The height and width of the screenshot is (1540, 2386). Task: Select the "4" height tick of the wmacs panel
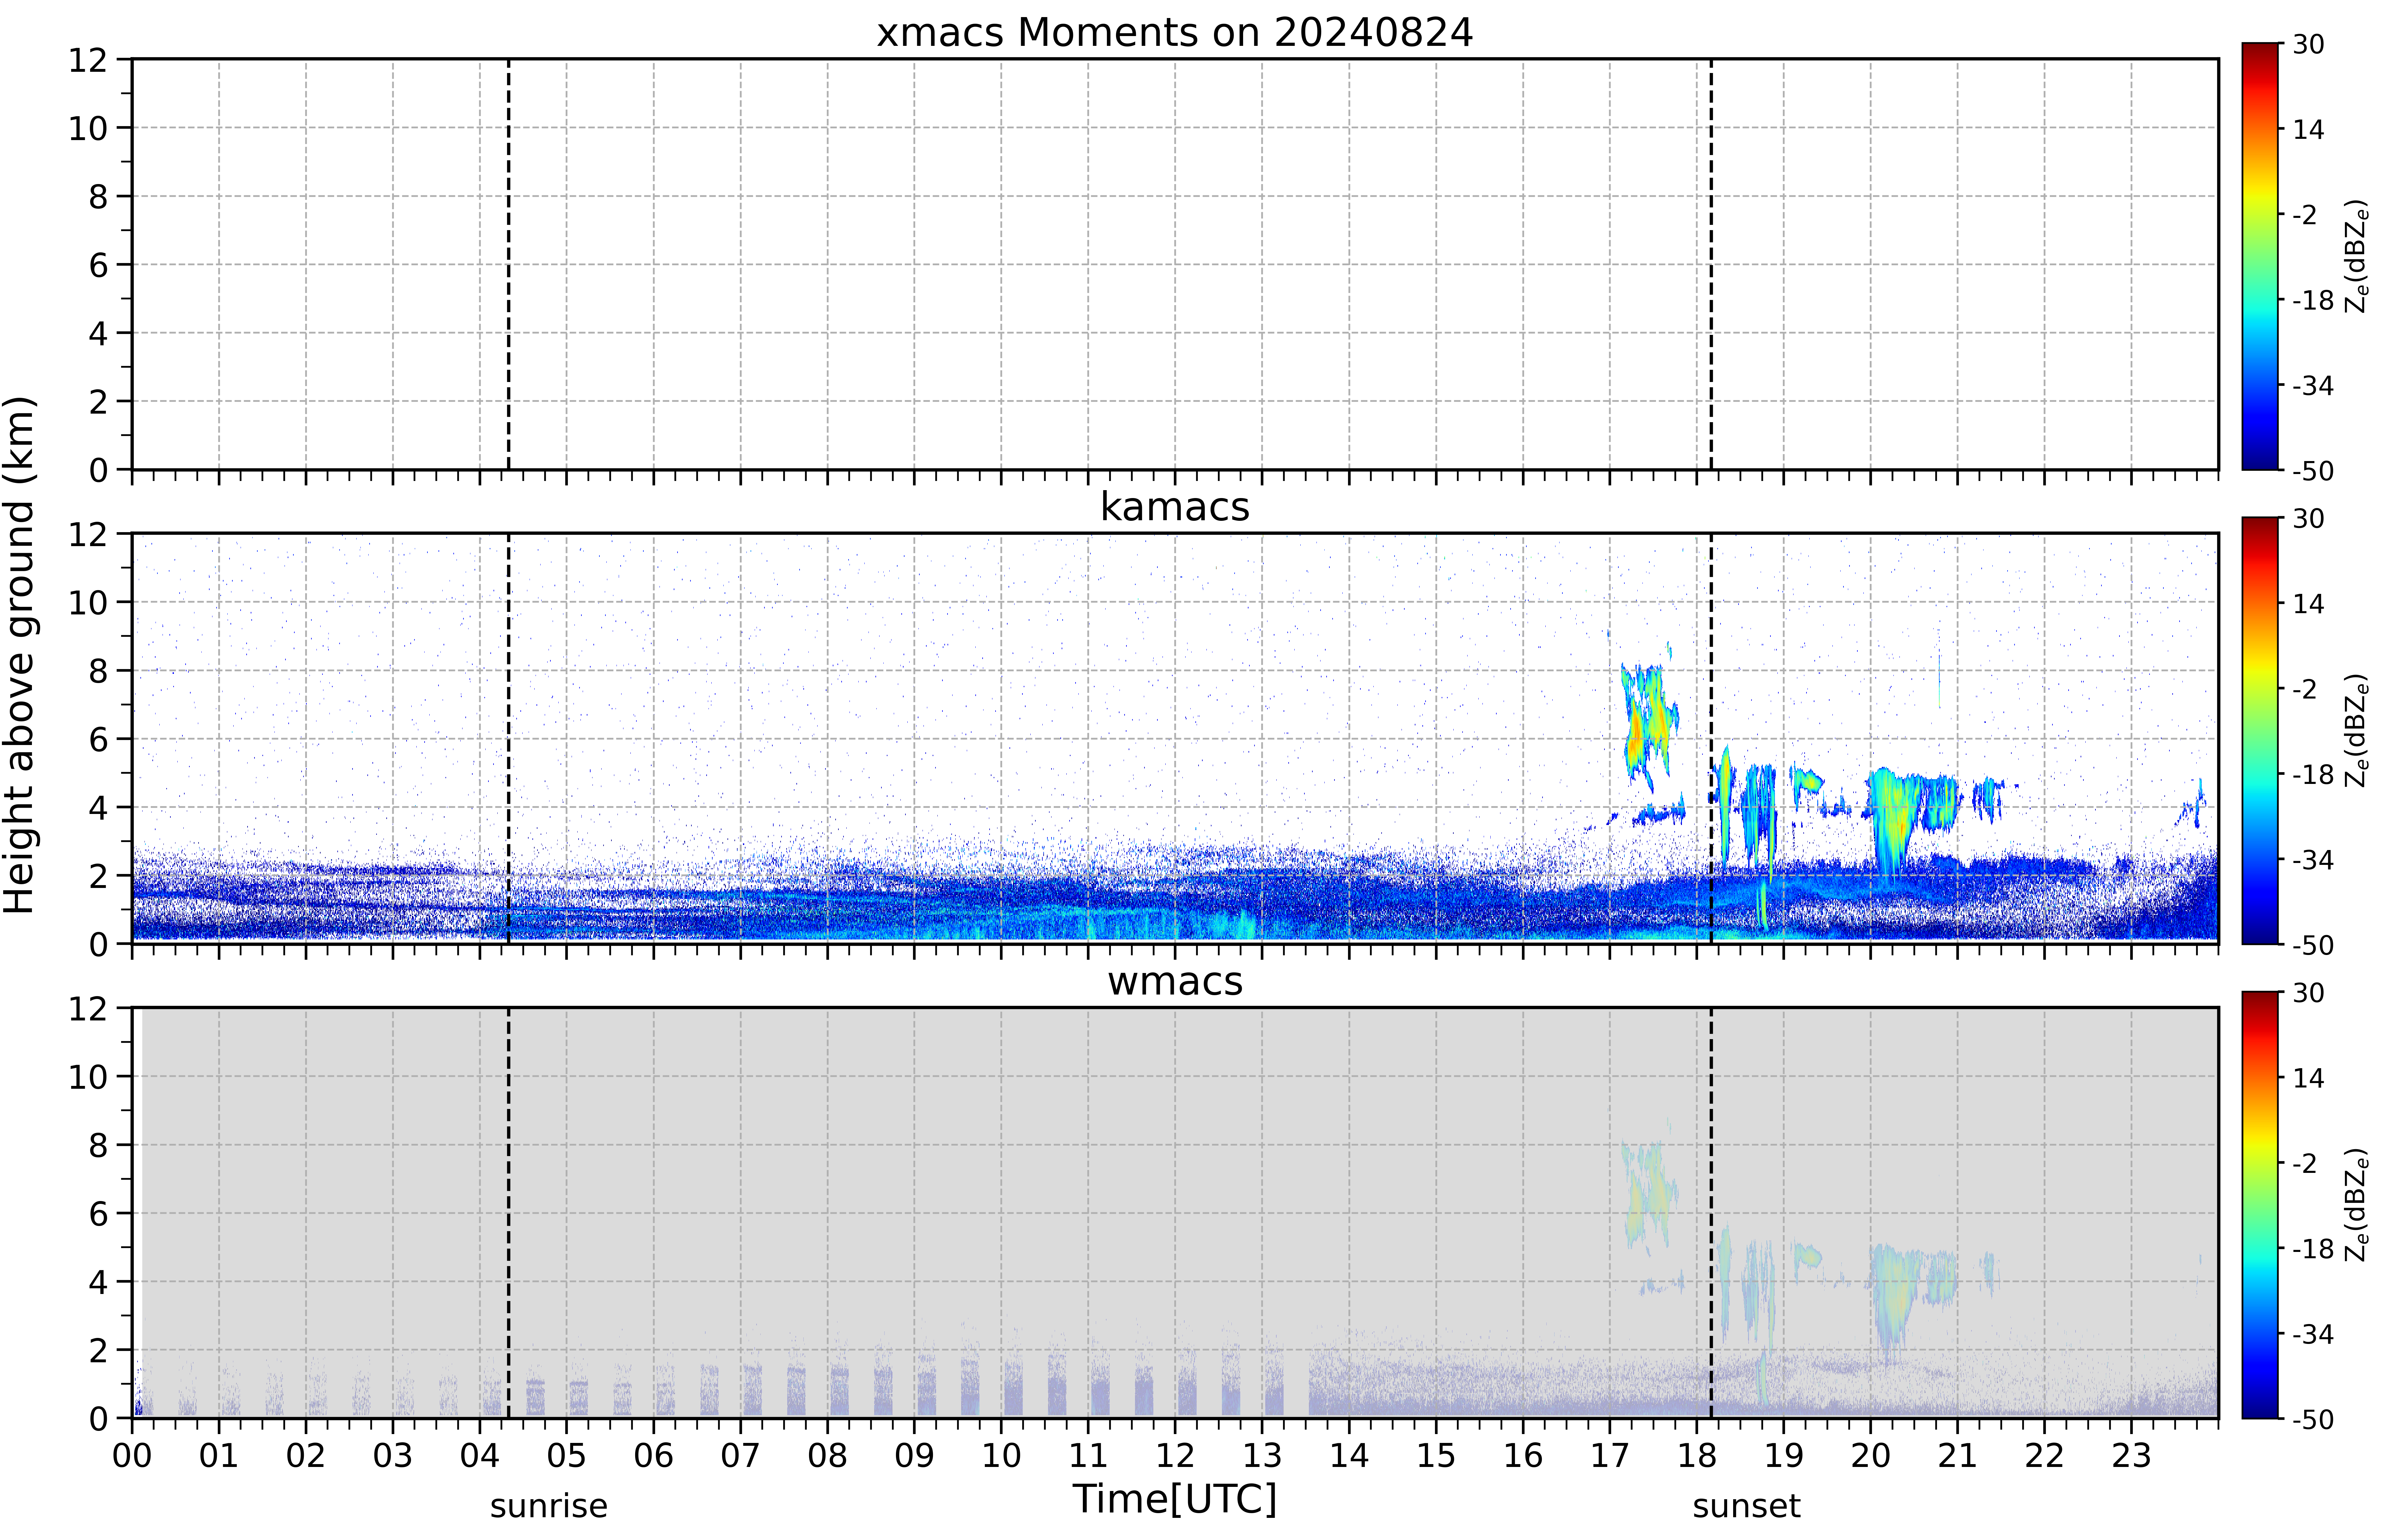tap(98, 1282)
